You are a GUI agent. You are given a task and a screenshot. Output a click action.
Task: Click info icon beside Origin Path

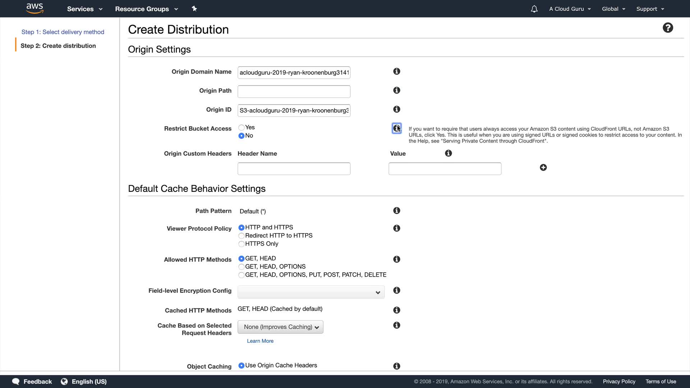click(x=396, y=91)
